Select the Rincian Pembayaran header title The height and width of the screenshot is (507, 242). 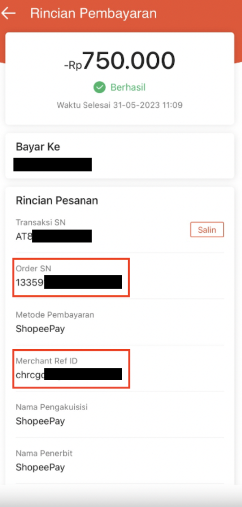pyautogui.click(x=93, y=13)
